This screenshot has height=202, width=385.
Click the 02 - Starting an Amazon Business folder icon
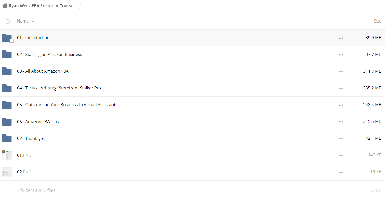[7, 54]
